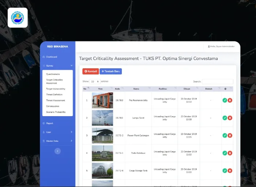Edit the Pos Keamanan Jetty row

(x=225, y=100)
